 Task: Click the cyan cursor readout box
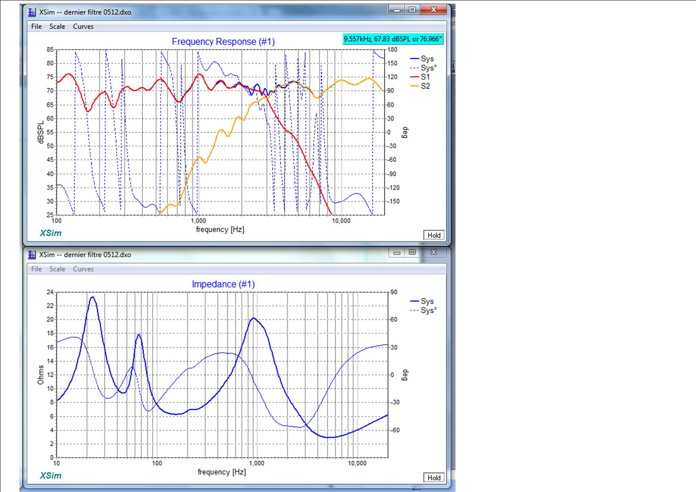coord(393,39)
